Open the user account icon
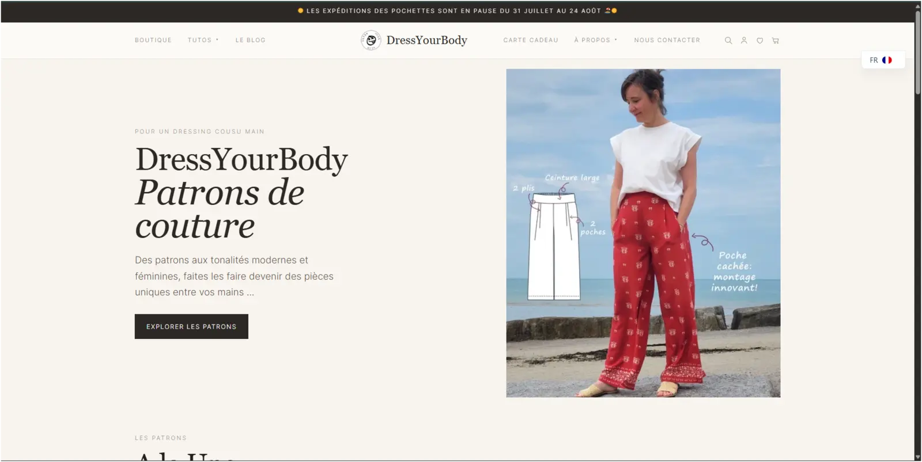Screen dimensions: 922x462 [744, 40]
